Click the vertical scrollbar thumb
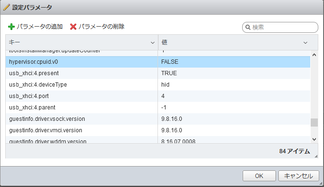This screenshot has height=187, width=324. [x=314, y=123]
